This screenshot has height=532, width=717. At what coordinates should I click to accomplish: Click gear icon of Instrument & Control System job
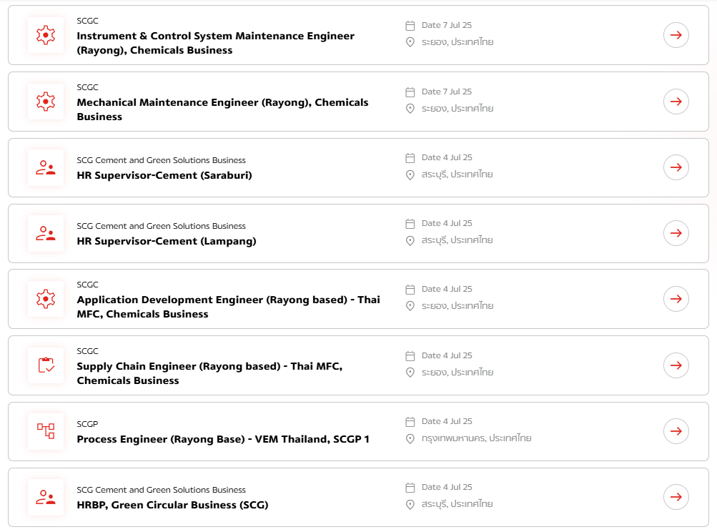pos(46,35)
